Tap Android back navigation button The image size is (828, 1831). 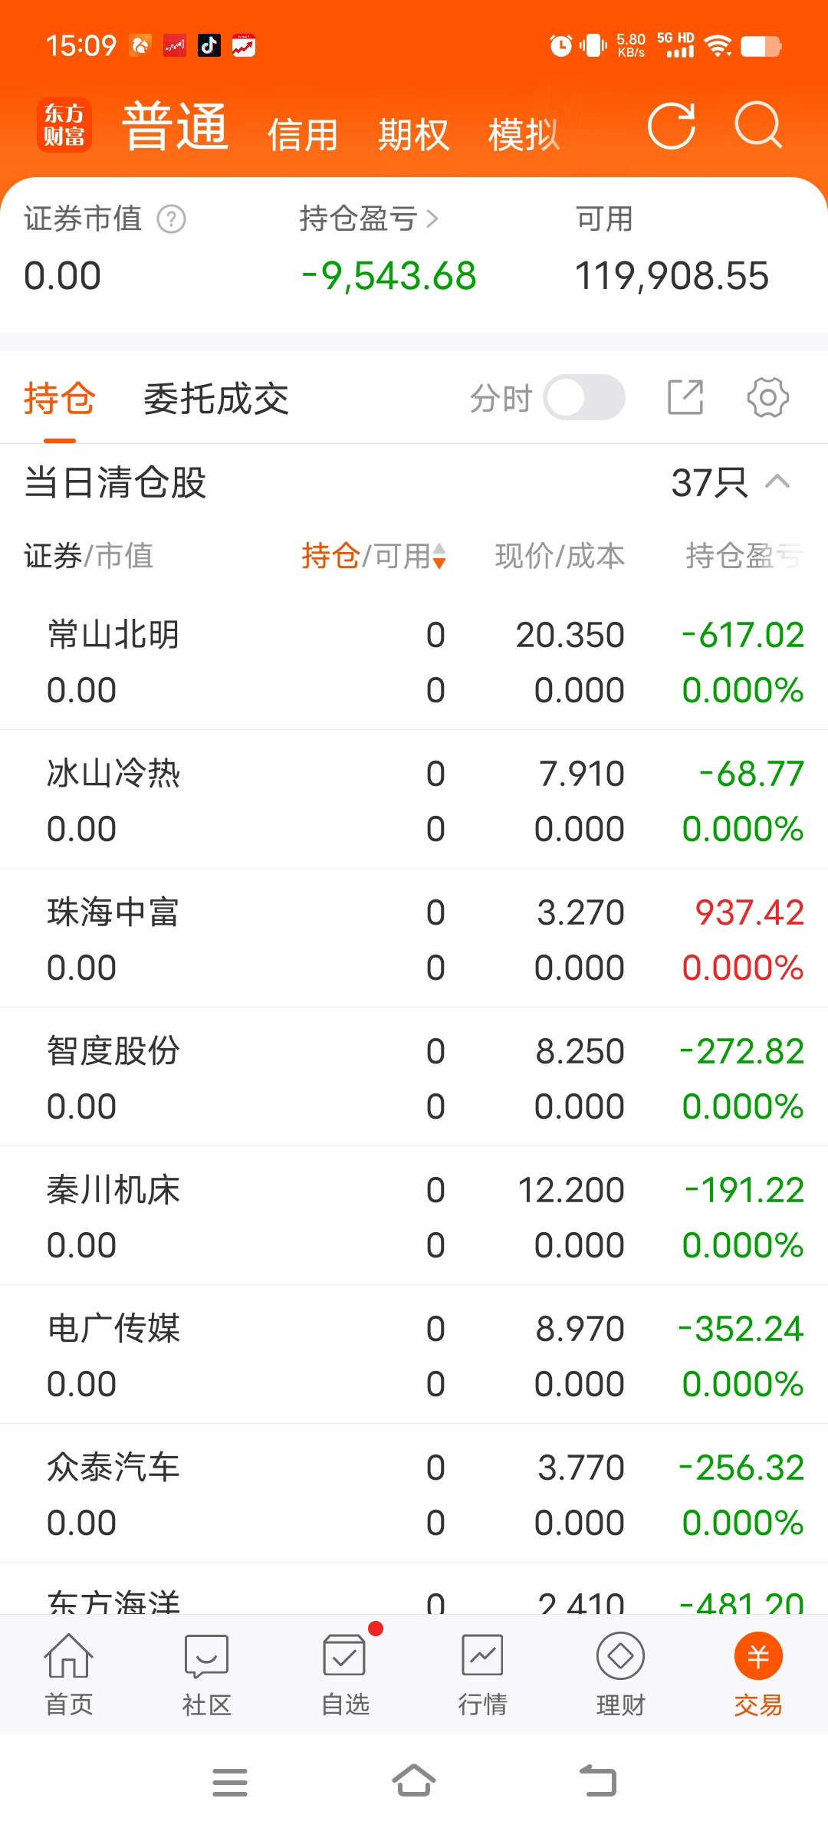pyautogui.click(x=598, y=1780)
